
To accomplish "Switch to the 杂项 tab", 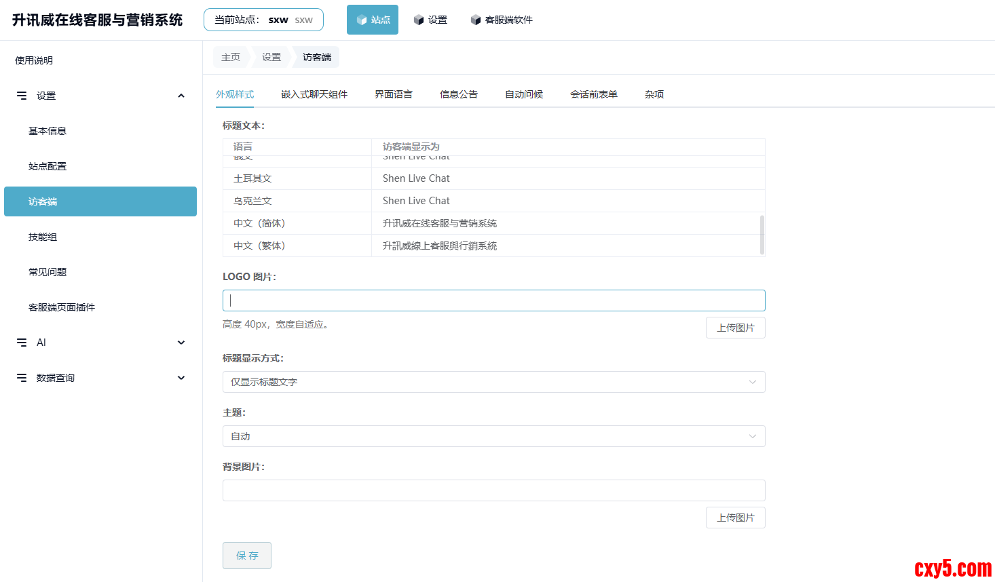I will 654,94.
